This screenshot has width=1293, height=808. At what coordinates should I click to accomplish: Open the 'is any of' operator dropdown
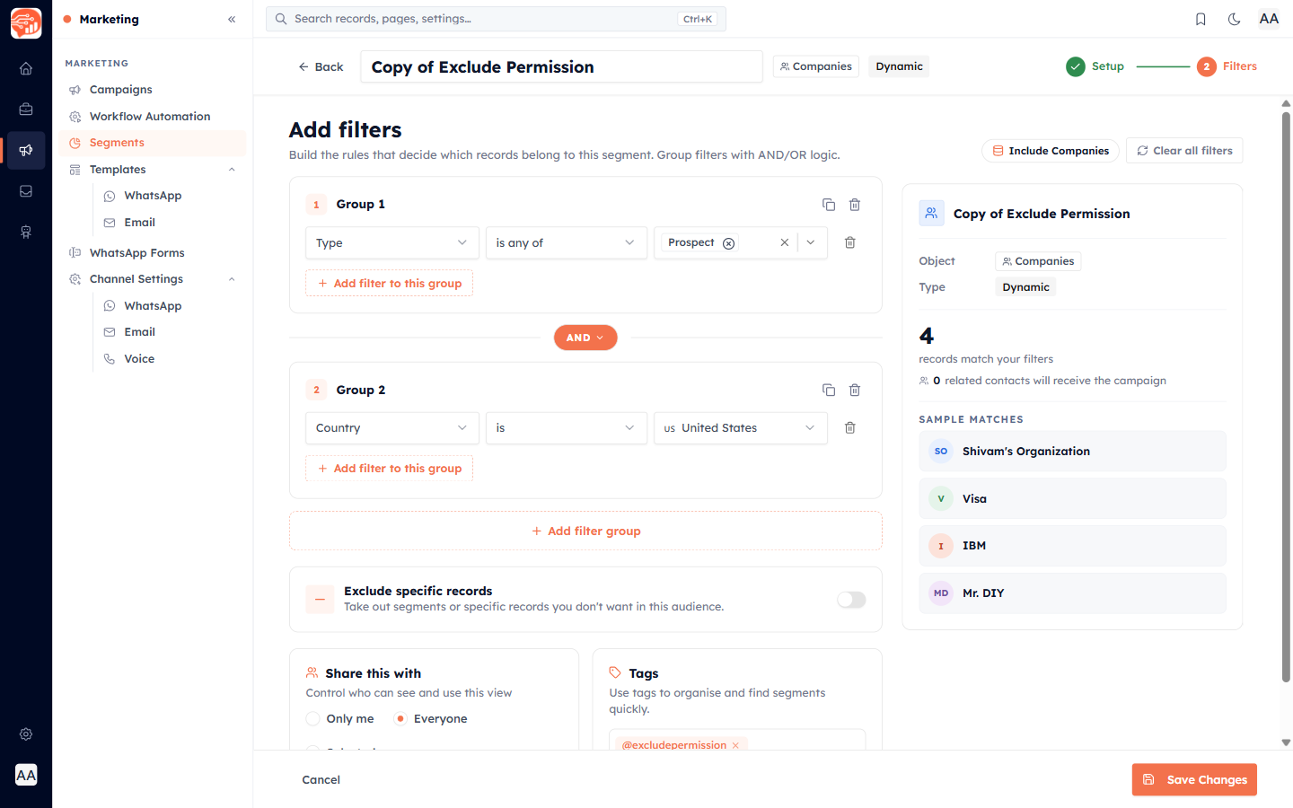[x=566, y=242]
